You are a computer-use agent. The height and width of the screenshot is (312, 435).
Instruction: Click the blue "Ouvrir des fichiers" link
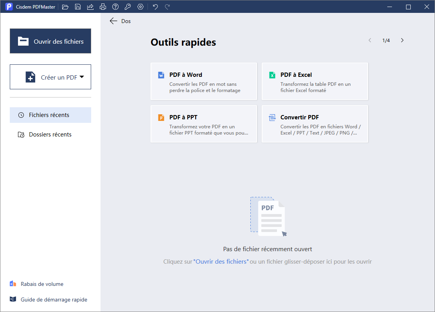click(221, 262)
